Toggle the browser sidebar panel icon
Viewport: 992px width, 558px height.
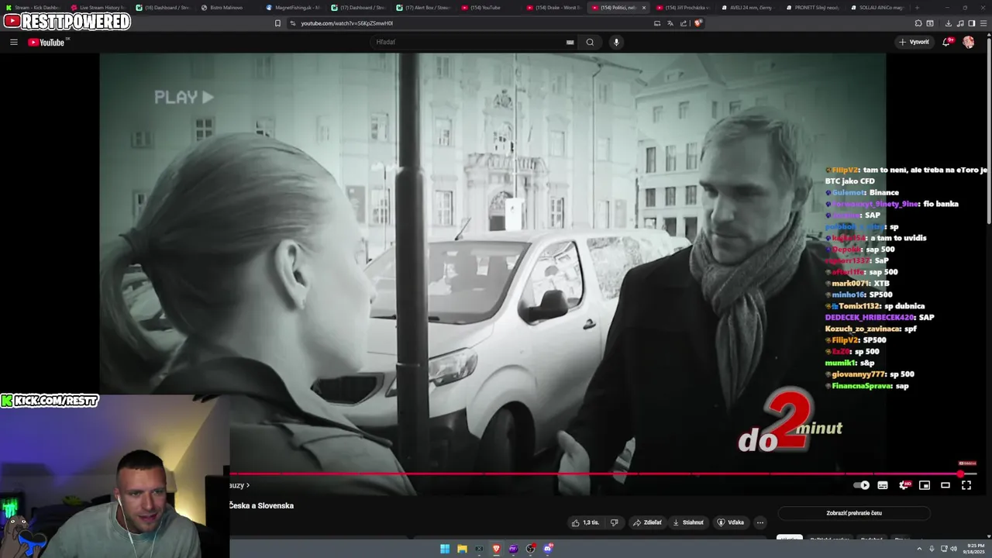tap(972, 23)
